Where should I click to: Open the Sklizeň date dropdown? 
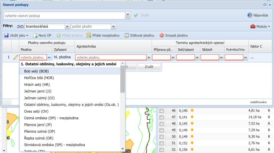221,58
